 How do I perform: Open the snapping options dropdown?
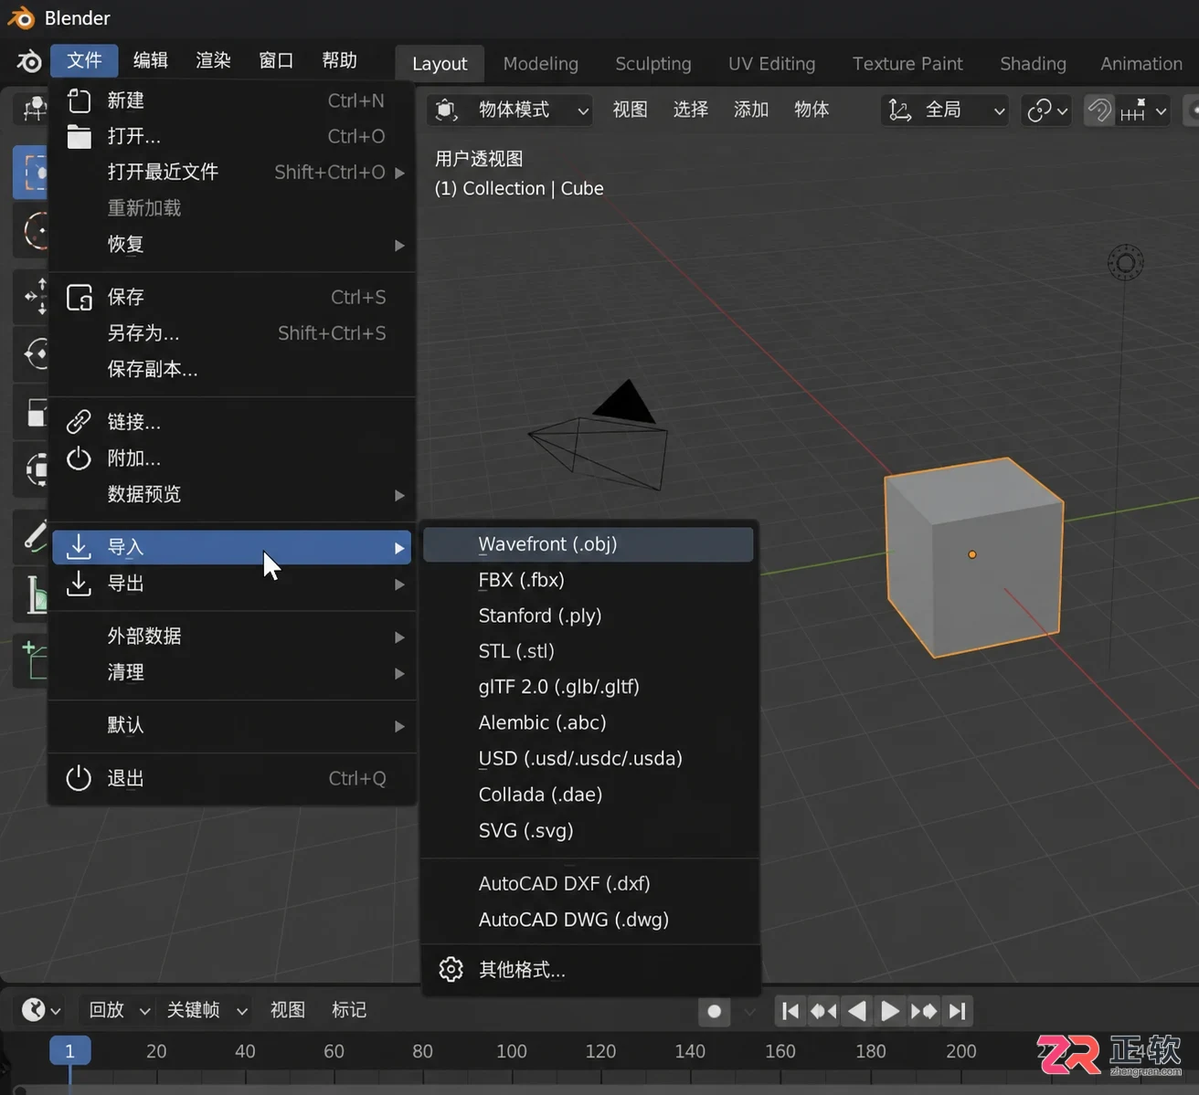(1144, 111)
